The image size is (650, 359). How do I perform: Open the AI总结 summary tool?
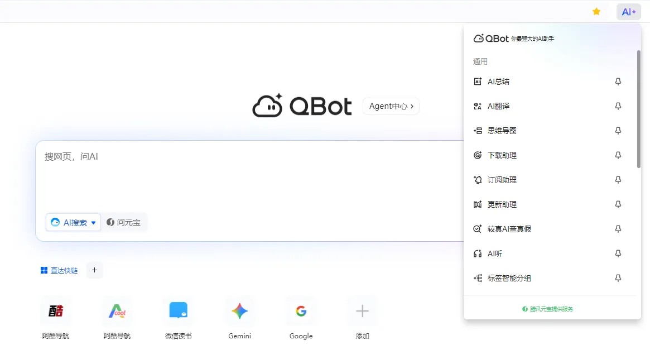(498, 81)
